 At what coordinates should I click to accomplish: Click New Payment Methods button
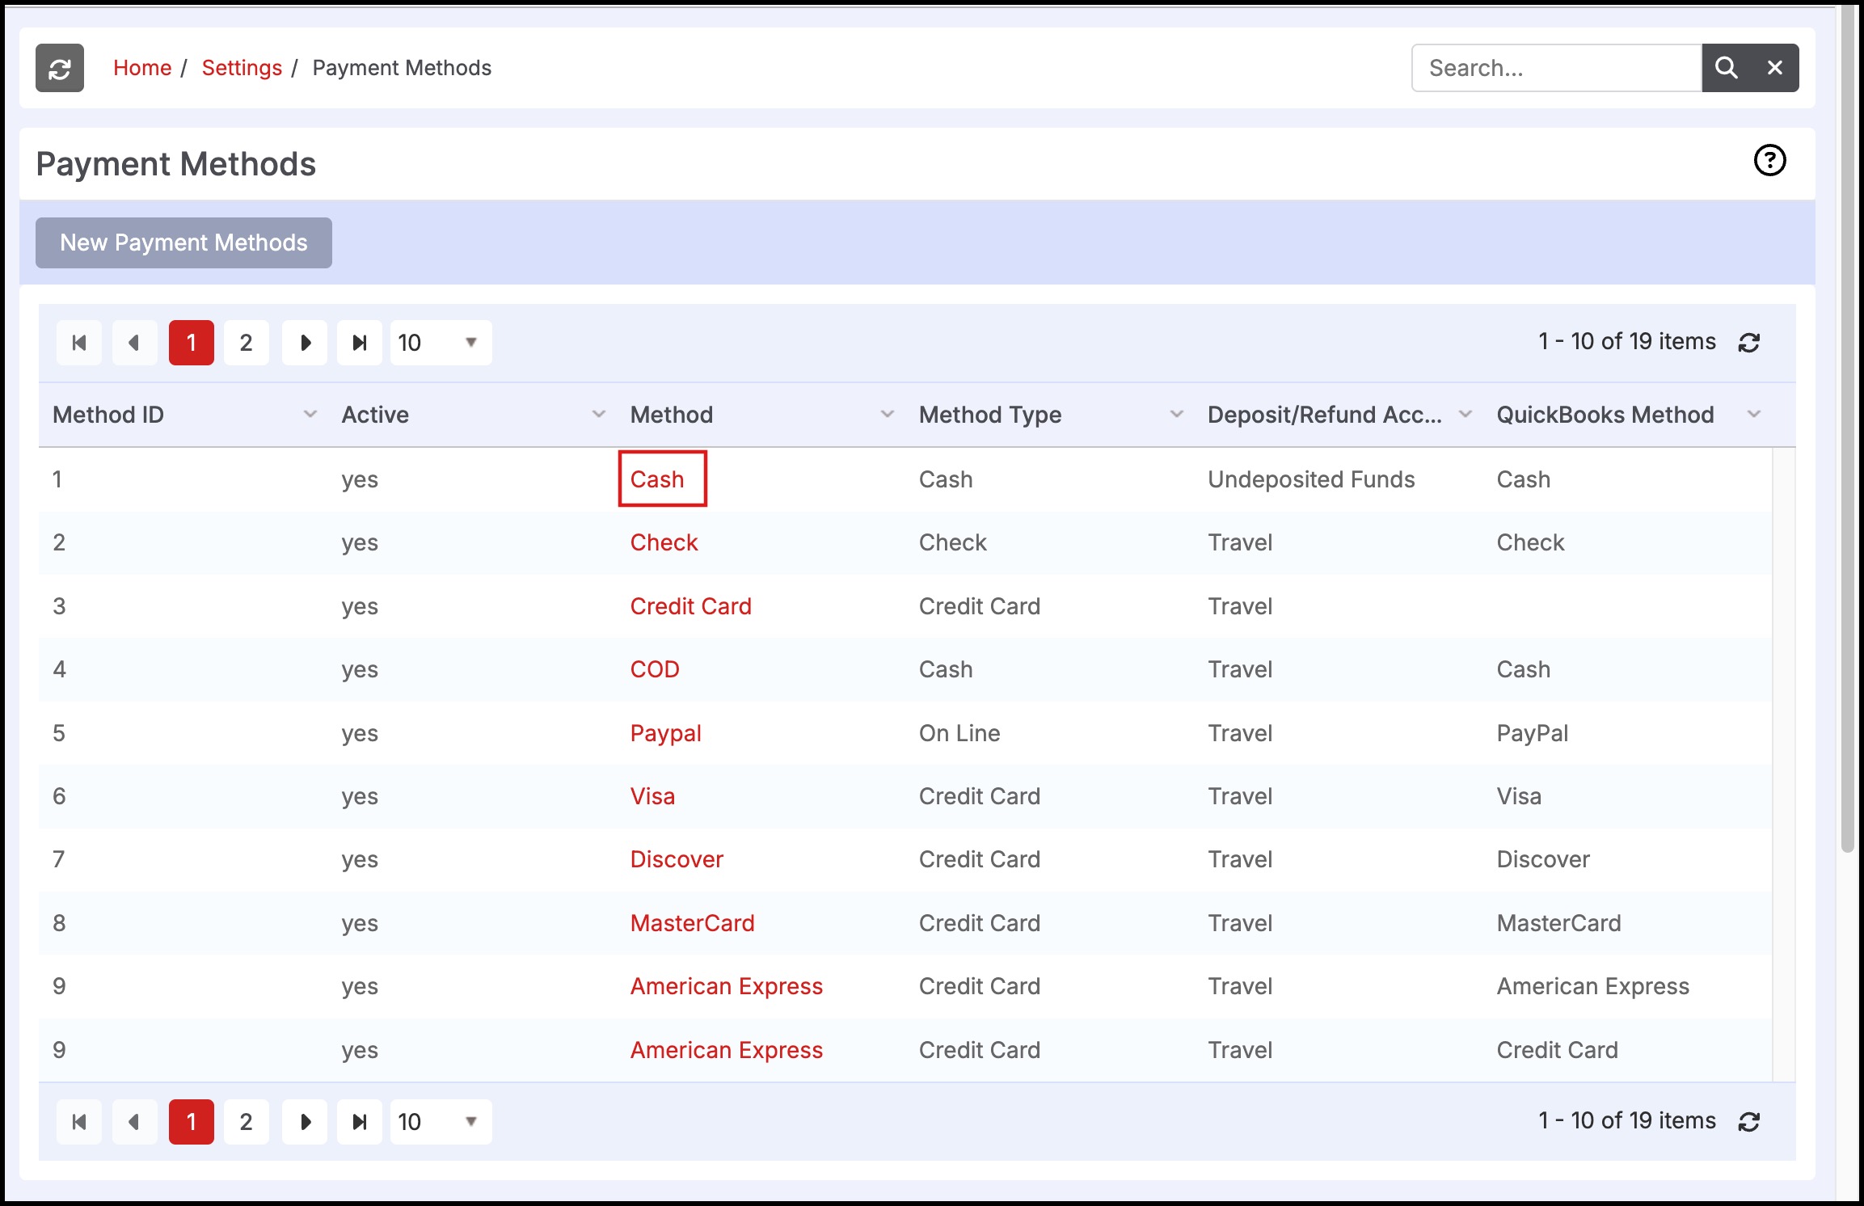coord(183,242)
